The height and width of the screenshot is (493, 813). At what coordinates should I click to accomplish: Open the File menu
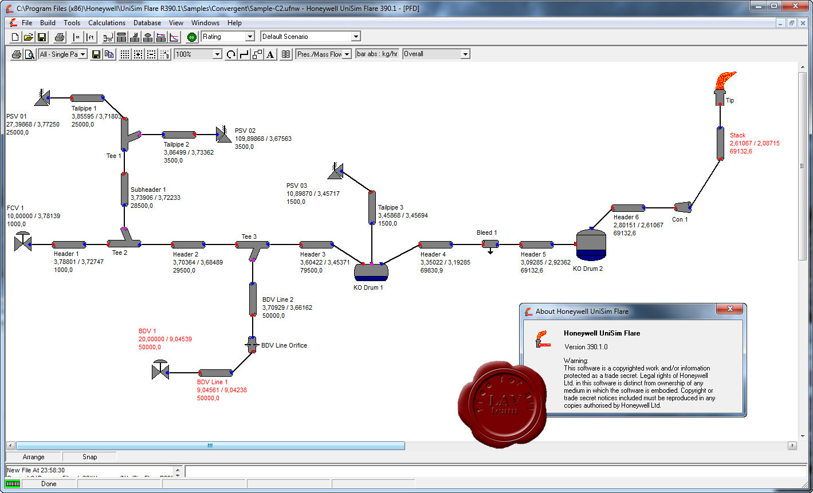click(x=27, y=23)
